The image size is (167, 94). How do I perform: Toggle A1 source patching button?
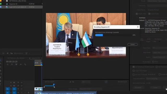[x=8, y=93]
